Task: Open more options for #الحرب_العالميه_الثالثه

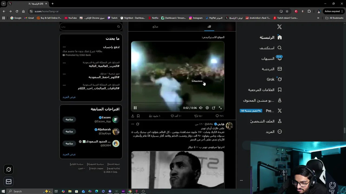Action: click(x=64, y=63)
